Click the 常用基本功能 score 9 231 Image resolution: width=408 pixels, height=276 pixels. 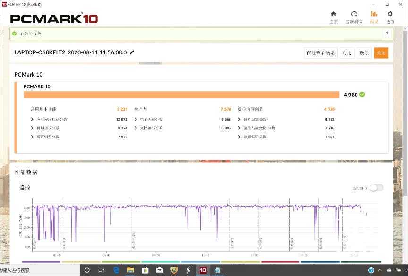122,109
